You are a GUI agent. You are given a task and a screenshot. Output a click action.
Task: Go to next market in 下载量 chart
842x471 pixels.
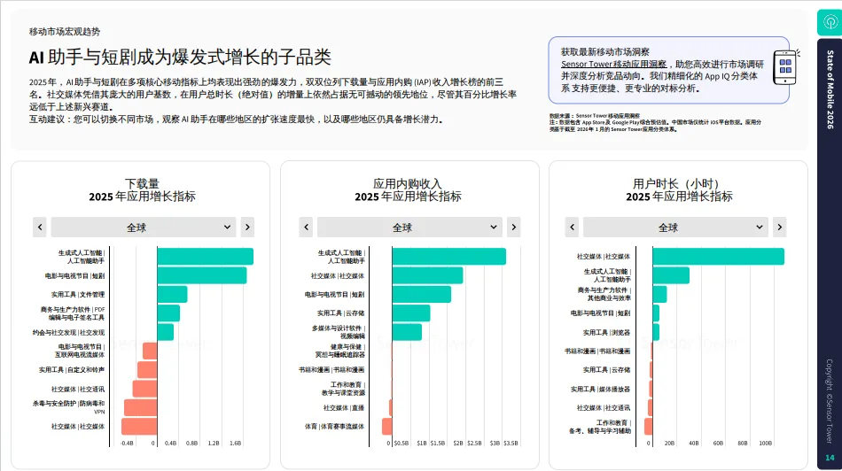[247, 227]
